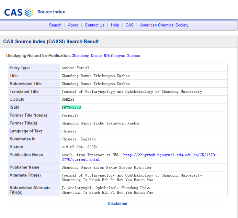Viewport: 238px width, 218px height.
Task: Open the Search navigation link
Action: (55, 25)
